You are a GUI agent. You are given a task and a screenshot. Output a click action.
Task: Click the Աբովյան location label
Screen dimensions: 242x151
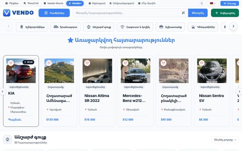(x=56, y=109)
